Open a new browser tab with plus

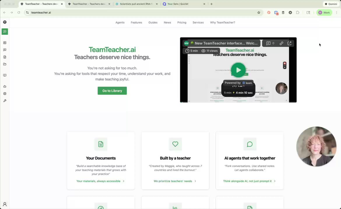[x=211, y=4]
